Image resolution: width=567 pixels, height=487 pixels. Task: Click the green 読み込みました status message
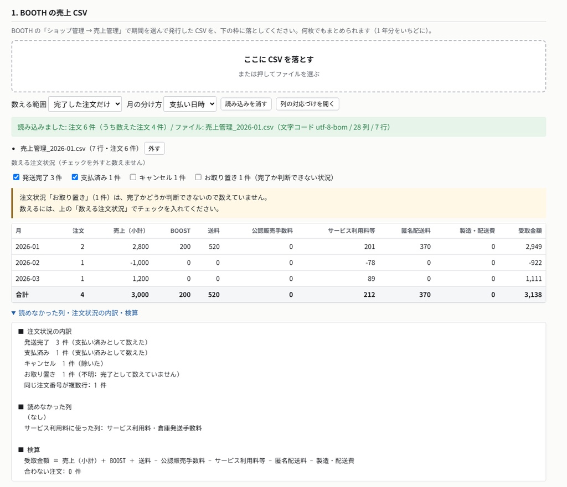[x=279, y=127]
